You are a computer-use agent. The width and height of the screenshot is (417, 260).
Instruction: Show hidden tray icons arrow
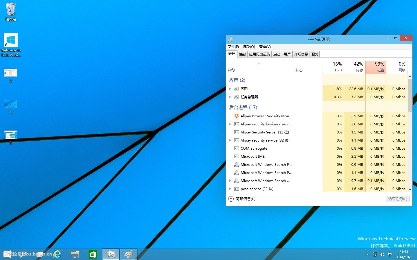(367, 255)
